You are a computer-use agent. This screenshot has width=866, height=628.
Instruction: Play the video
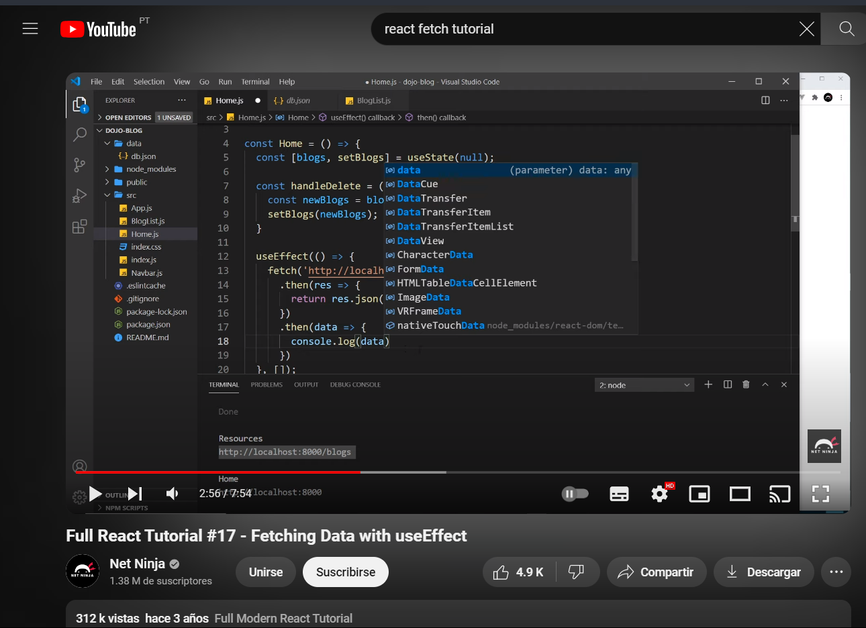point(95,494)
